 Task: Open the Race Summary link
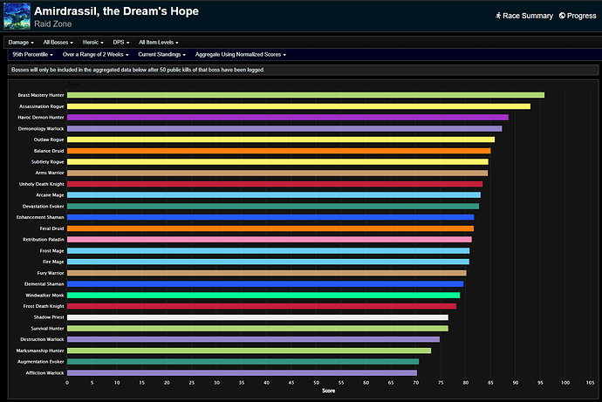click(x=527, y=16)
